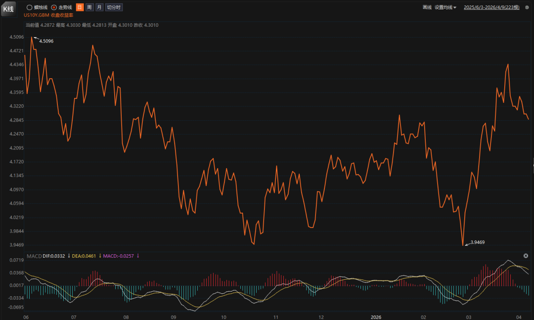Click the DEA down arrow indicator
The image size is (534, 320).
(100, 256)
